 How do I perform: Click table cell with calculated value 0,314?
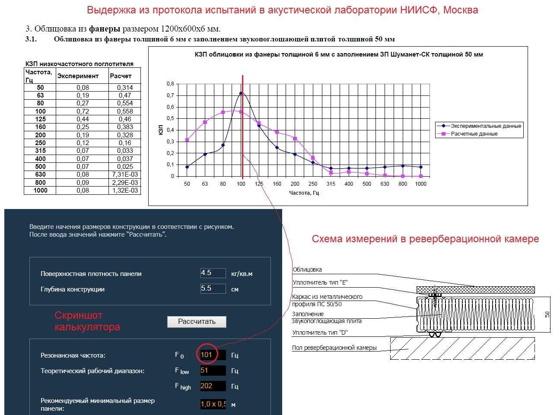124,87
